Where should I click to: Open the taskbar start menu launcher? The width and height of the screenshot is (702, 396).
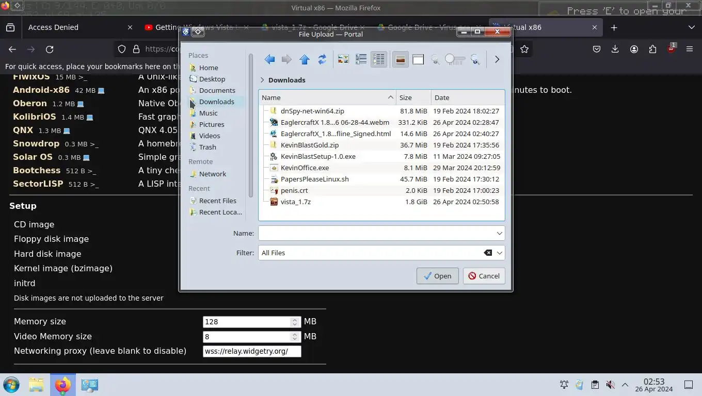pyautogui.click(x=11, y=385)
